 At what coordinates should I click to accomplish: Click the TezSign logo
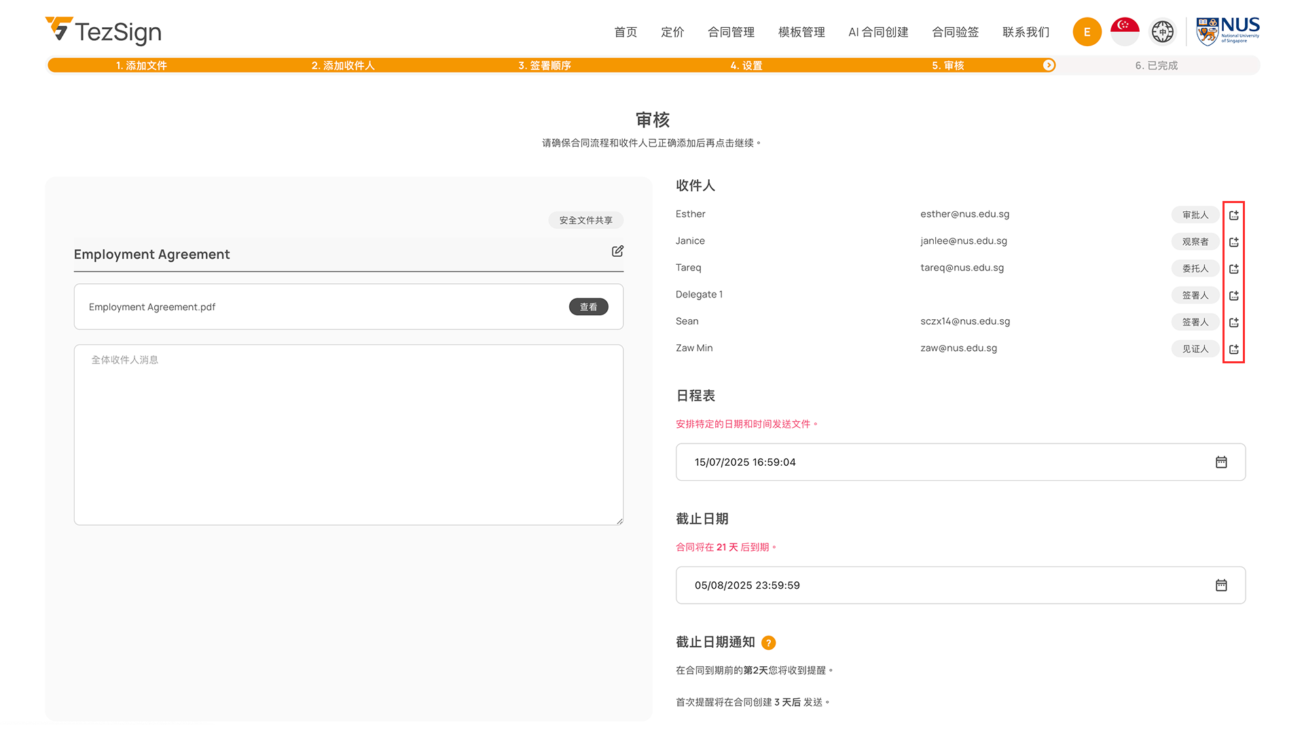click(103, 31)
